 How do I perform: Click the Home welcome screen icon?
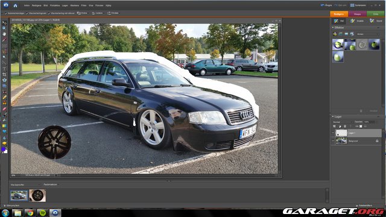(15, 5)
